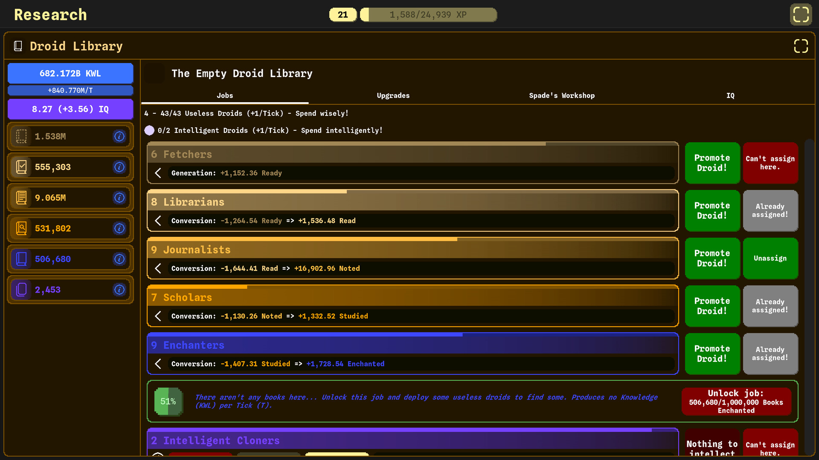
Task: Promote a droid in Scholars
Action: pos(712,306)
